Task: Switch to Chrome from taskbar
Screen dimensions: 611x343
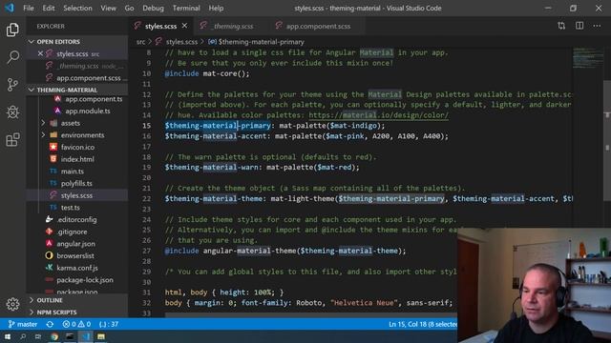Action: [x=54, y=336]
